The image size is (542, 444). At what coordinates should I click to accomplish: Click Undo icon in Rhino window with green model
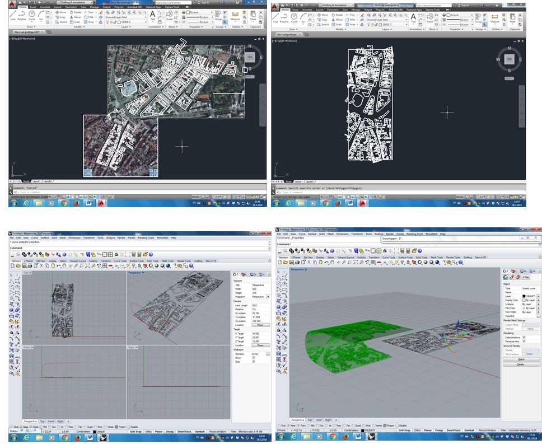click(x=326, y=262)
